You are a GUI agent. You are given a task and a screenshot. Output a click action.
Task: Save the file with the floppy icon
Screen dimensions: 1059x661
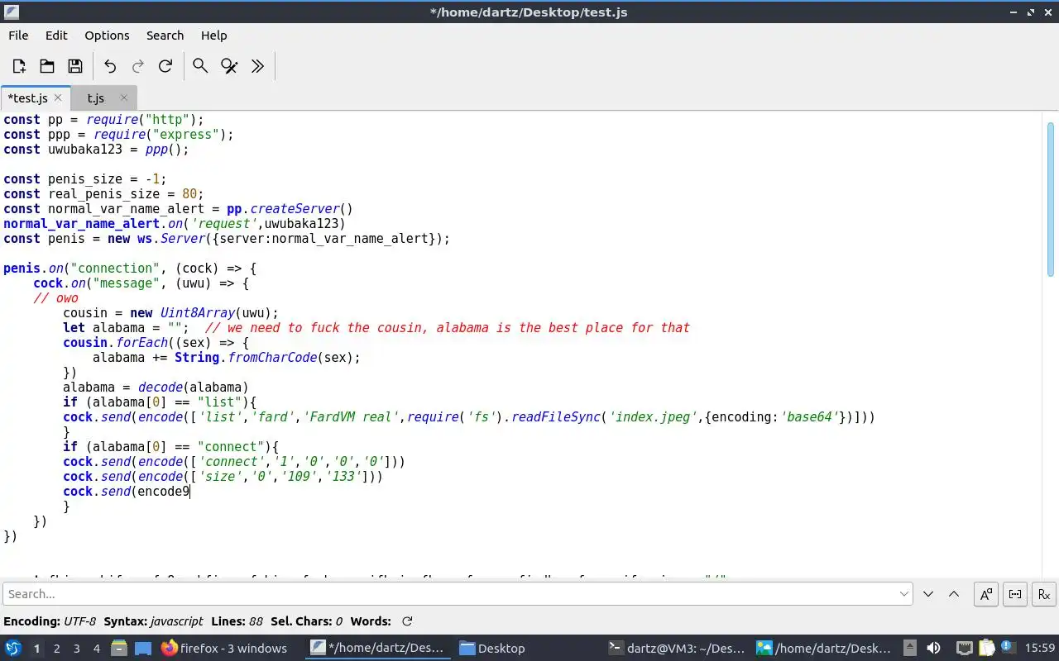click(75, 66)
